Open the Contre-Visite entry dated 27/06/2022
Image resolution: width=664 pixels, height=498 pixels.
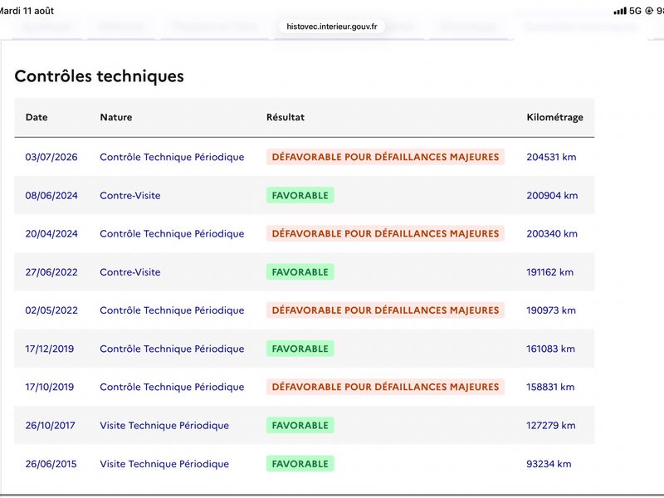tap(130, 272)
